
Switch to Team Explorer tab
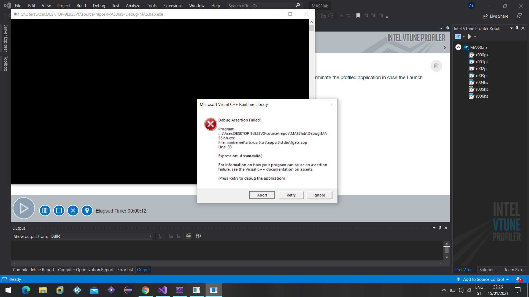tap(514, 270)
